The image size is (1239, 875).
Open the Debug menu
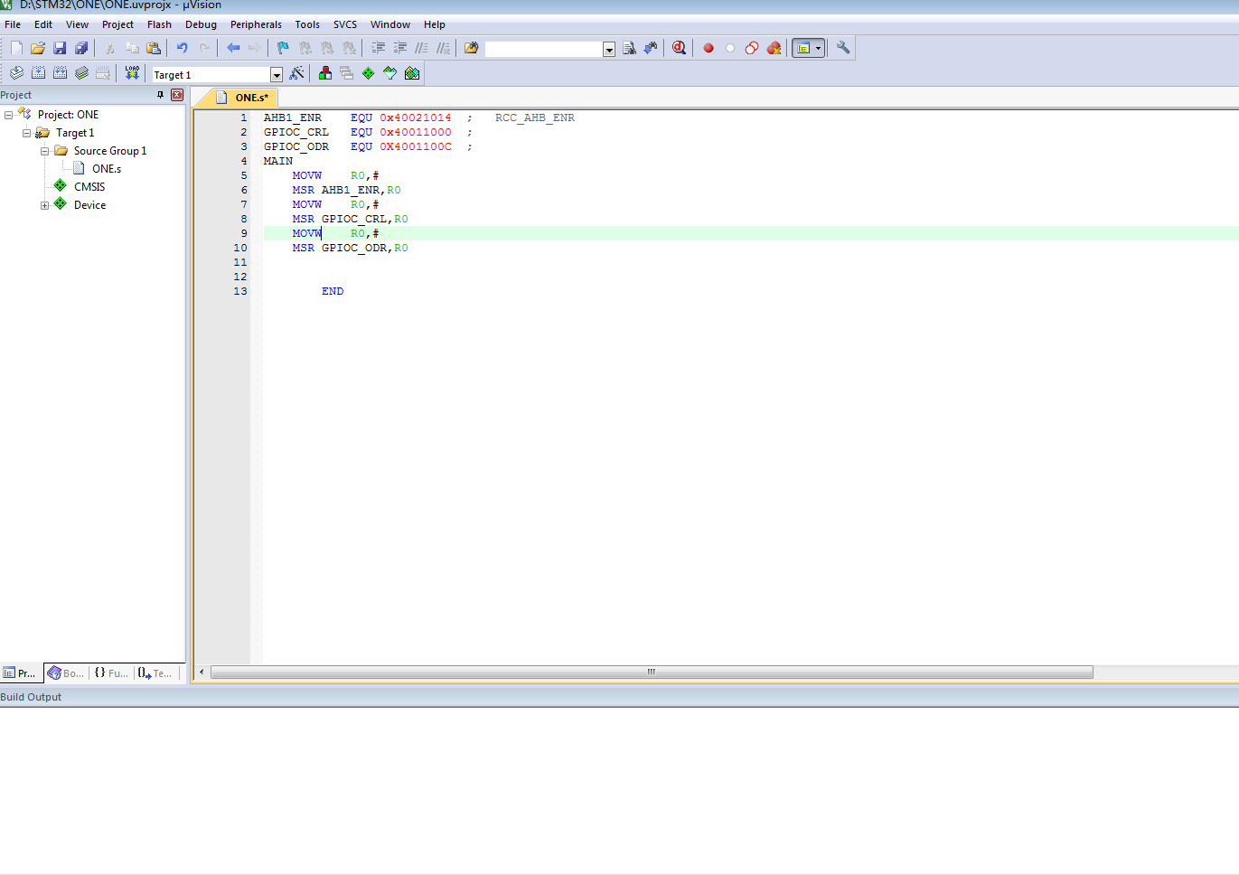(201, 24)
